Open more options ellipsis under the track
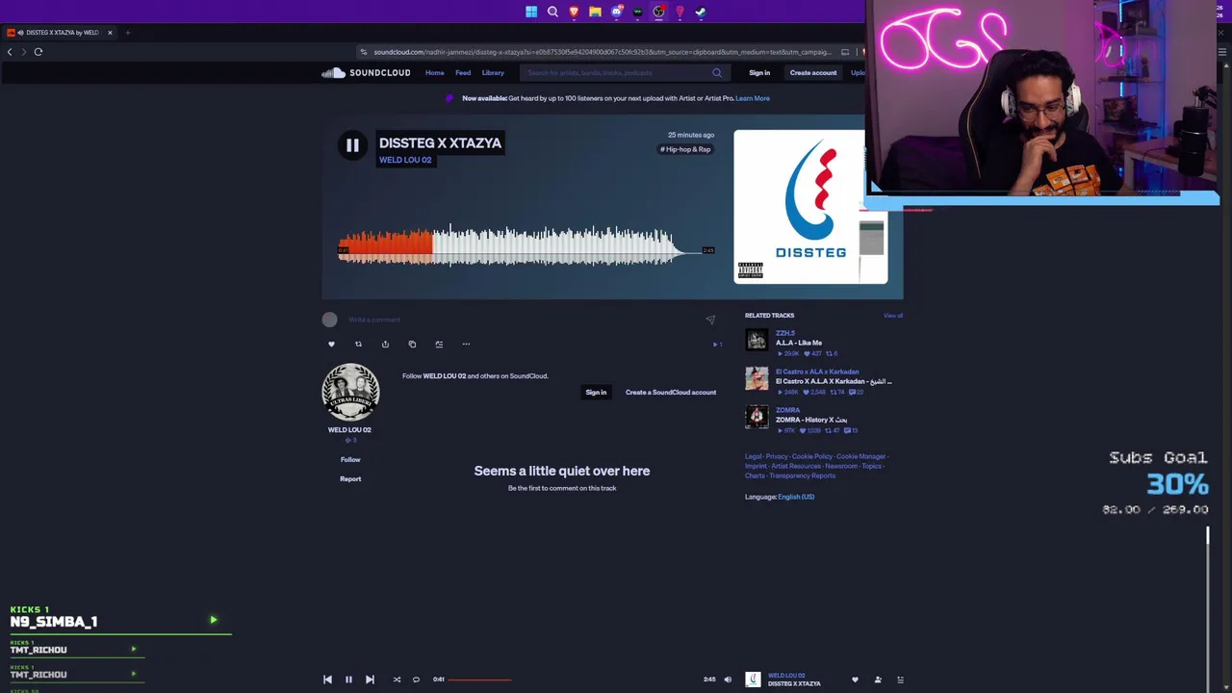1232x693 pixels. pyautogui.click(x=466, y=345)
